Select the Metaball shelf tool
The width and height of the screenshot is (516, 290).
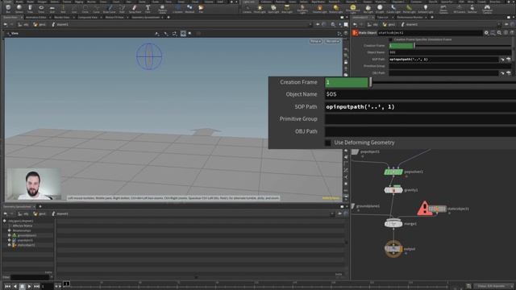pyautogui.click(x=189, y=9)
